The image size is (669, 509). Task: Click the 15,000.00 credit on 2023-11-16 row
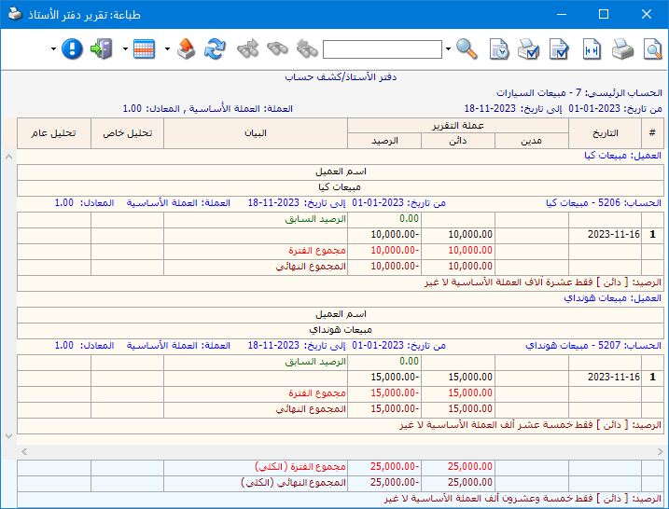pyautogui.click(x=470, y=377)
